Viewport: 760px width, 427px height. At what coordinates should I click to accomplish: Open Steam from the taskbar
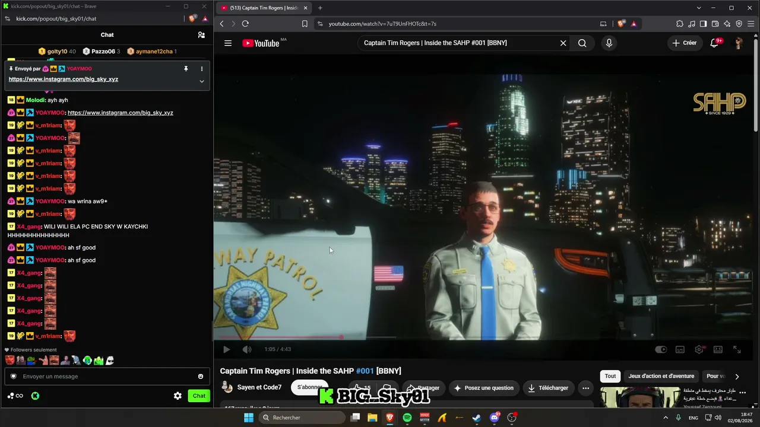[x=477, y=418]
